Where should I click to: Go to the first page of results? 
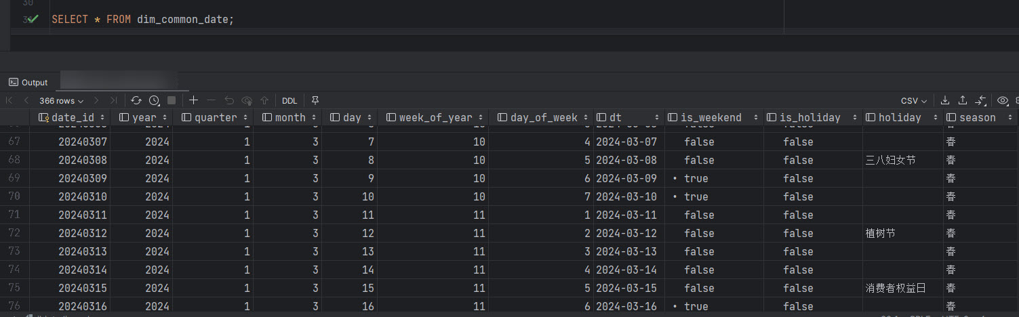[9, 100]
